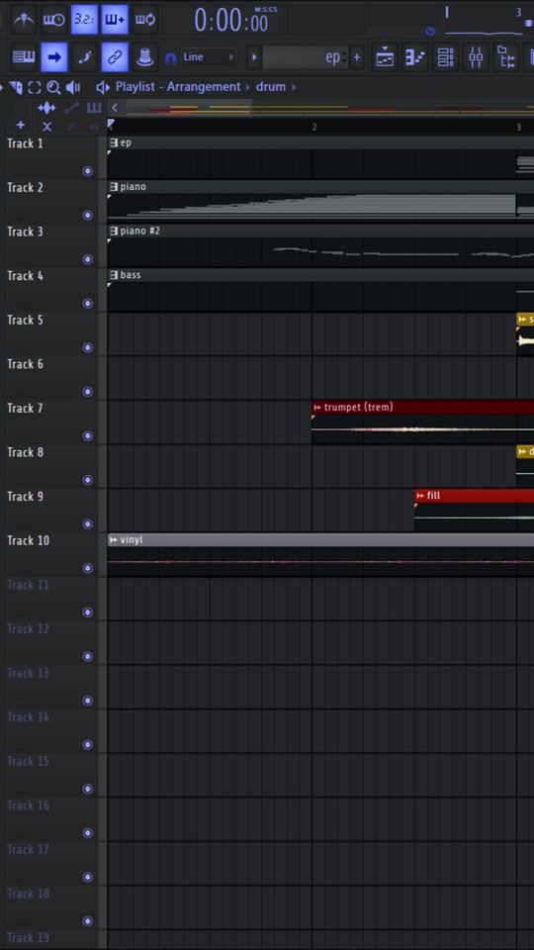The image size is (534, 950).
Task: Click the playlist horizontal scrollbar overview
Action: [x=327, y=109]
